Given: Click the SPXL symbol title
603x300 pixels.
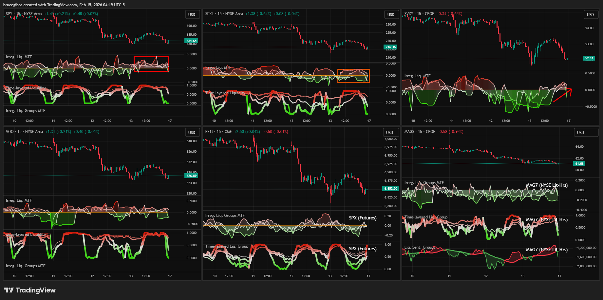Looking at the screenshot, I should pyautogui.click(x=209, y=14).
